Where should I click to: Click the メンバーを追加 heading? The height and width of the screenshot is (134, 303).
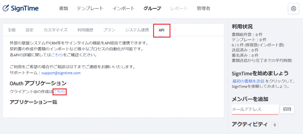(250, 99)
